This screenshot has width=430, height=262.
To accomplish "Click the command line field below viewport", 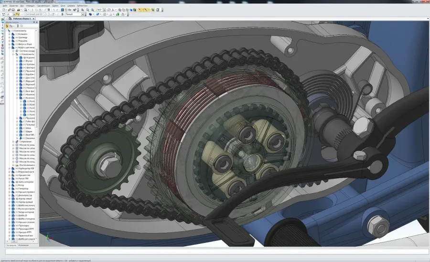I will pos(216,251).
